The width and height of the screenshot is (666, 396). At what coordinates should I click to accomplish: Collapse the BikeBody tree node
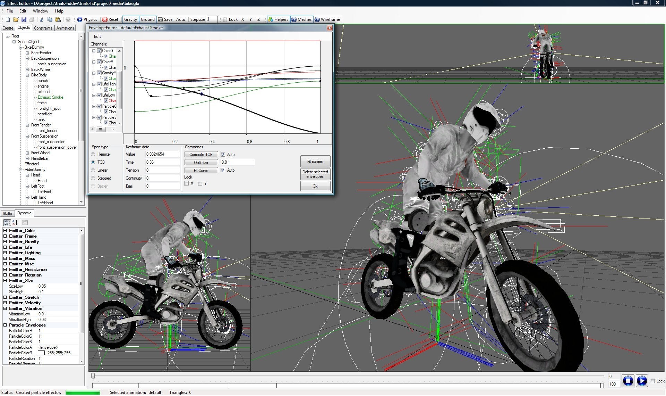click(x=27, y=75)
